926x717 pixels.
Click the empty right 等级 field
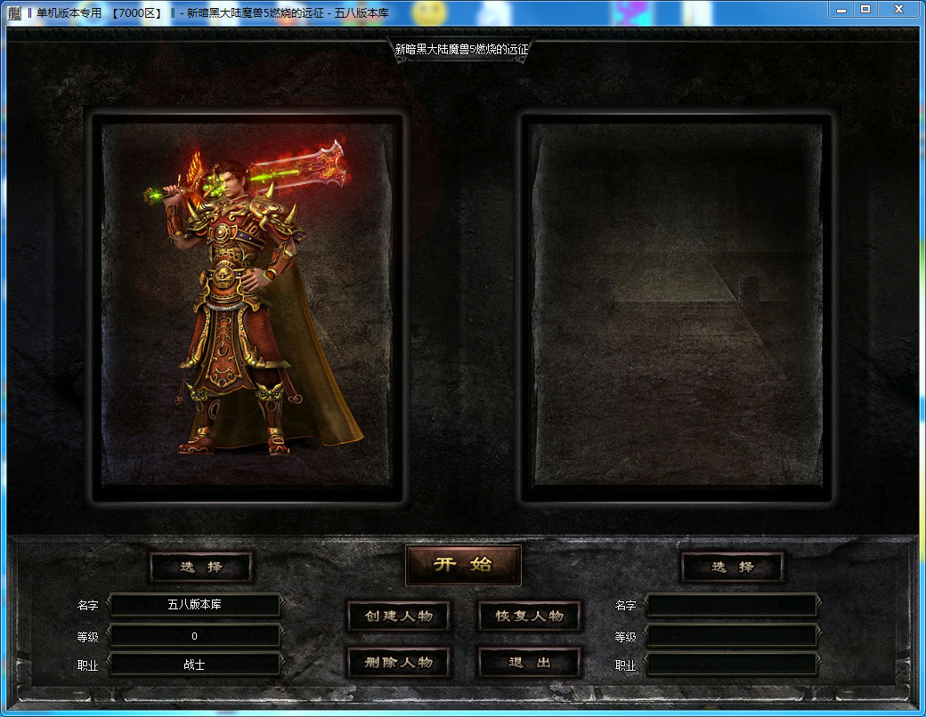click(732, 636)
